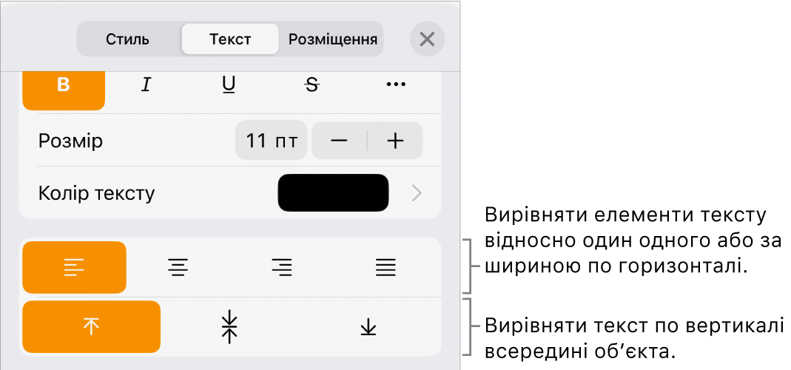This screenshot has width=791, height=370.
Task: Increase font size with plus button
Action: click(x=395, y=141)
